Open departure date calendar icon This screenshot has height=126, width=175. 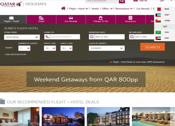point(92,37)
